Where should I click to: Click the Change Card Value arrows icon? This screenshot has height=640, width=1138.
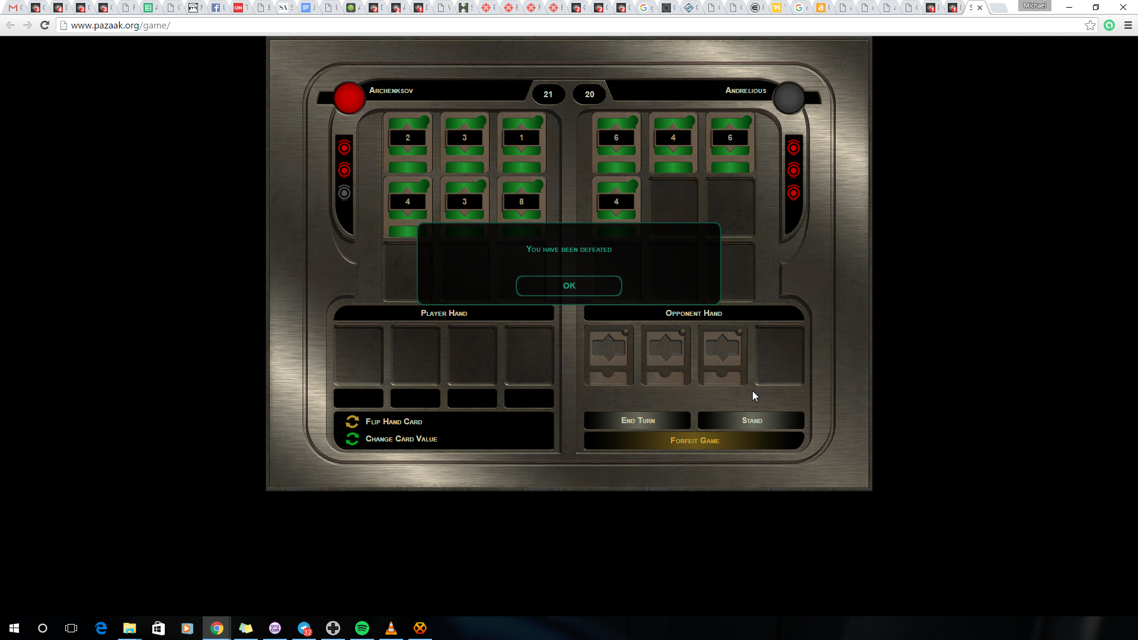click(x=352, y=439)
